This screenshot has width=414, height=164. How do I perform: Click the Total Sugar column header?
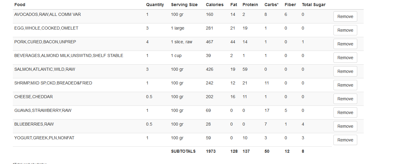click(x=314, y=5)
